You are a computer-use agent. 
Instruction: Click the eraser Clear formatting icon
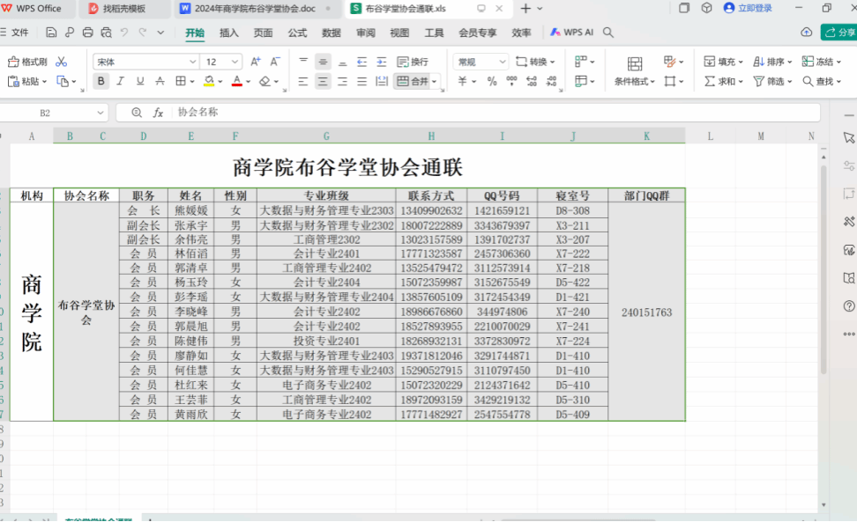pyautogui.click(x=265, y=81)
